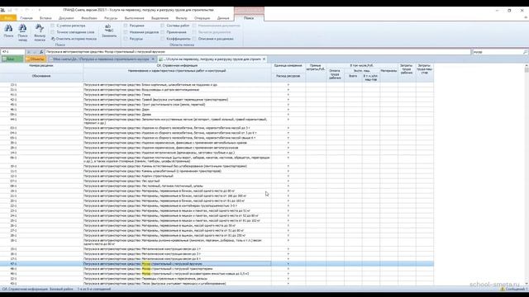
Task: Select row Металлические конструкции весом до 1 т
Action: tap(217, 249)
